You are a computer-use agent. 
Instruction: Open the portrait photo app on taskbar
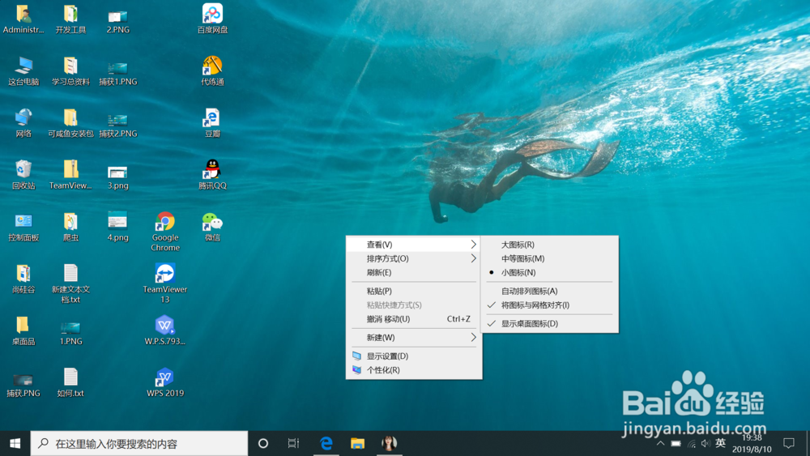coord(389,443)
